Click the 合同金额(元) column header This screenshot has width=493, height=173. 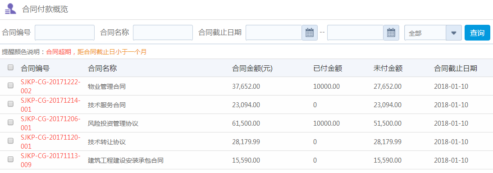252,68
